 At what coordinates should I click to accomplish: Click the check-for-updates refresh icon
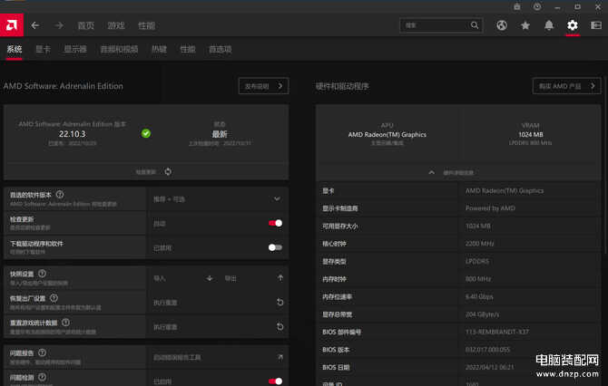168,171
